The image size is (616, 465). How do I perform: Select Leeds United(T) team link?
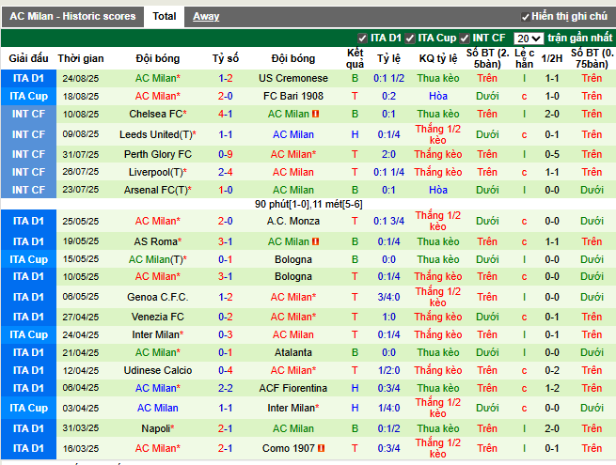point(155,134)
